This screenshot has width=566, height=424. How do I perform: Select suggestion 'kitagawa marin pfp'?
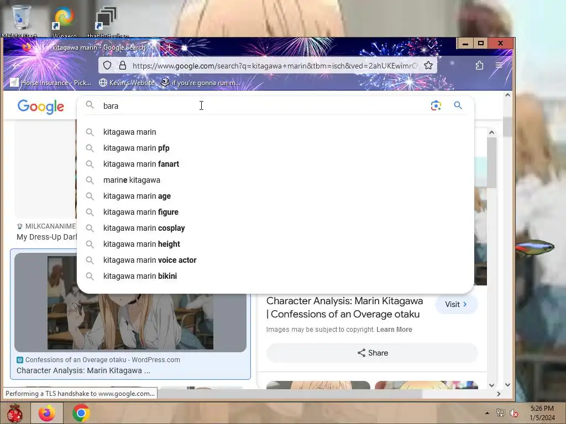[136, 148]
